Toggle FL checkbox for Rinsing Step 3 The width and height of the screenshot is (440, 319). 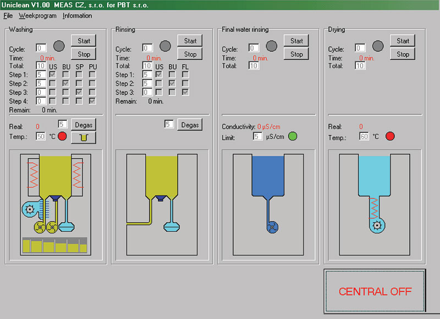(186, 92)
